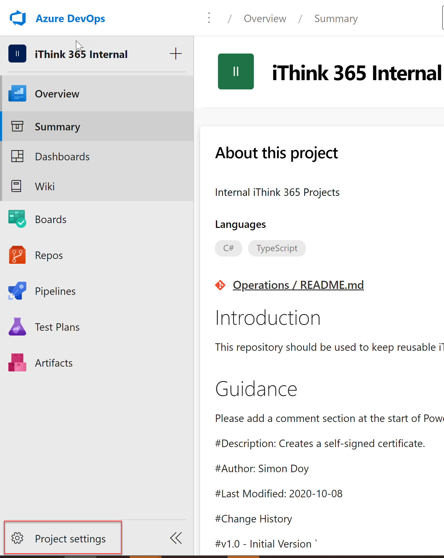The height and width of the screenshot is (558, 444).
Task: Open the breadcrumb vertical ellipsis menu
Action: (x=209, y=18)
